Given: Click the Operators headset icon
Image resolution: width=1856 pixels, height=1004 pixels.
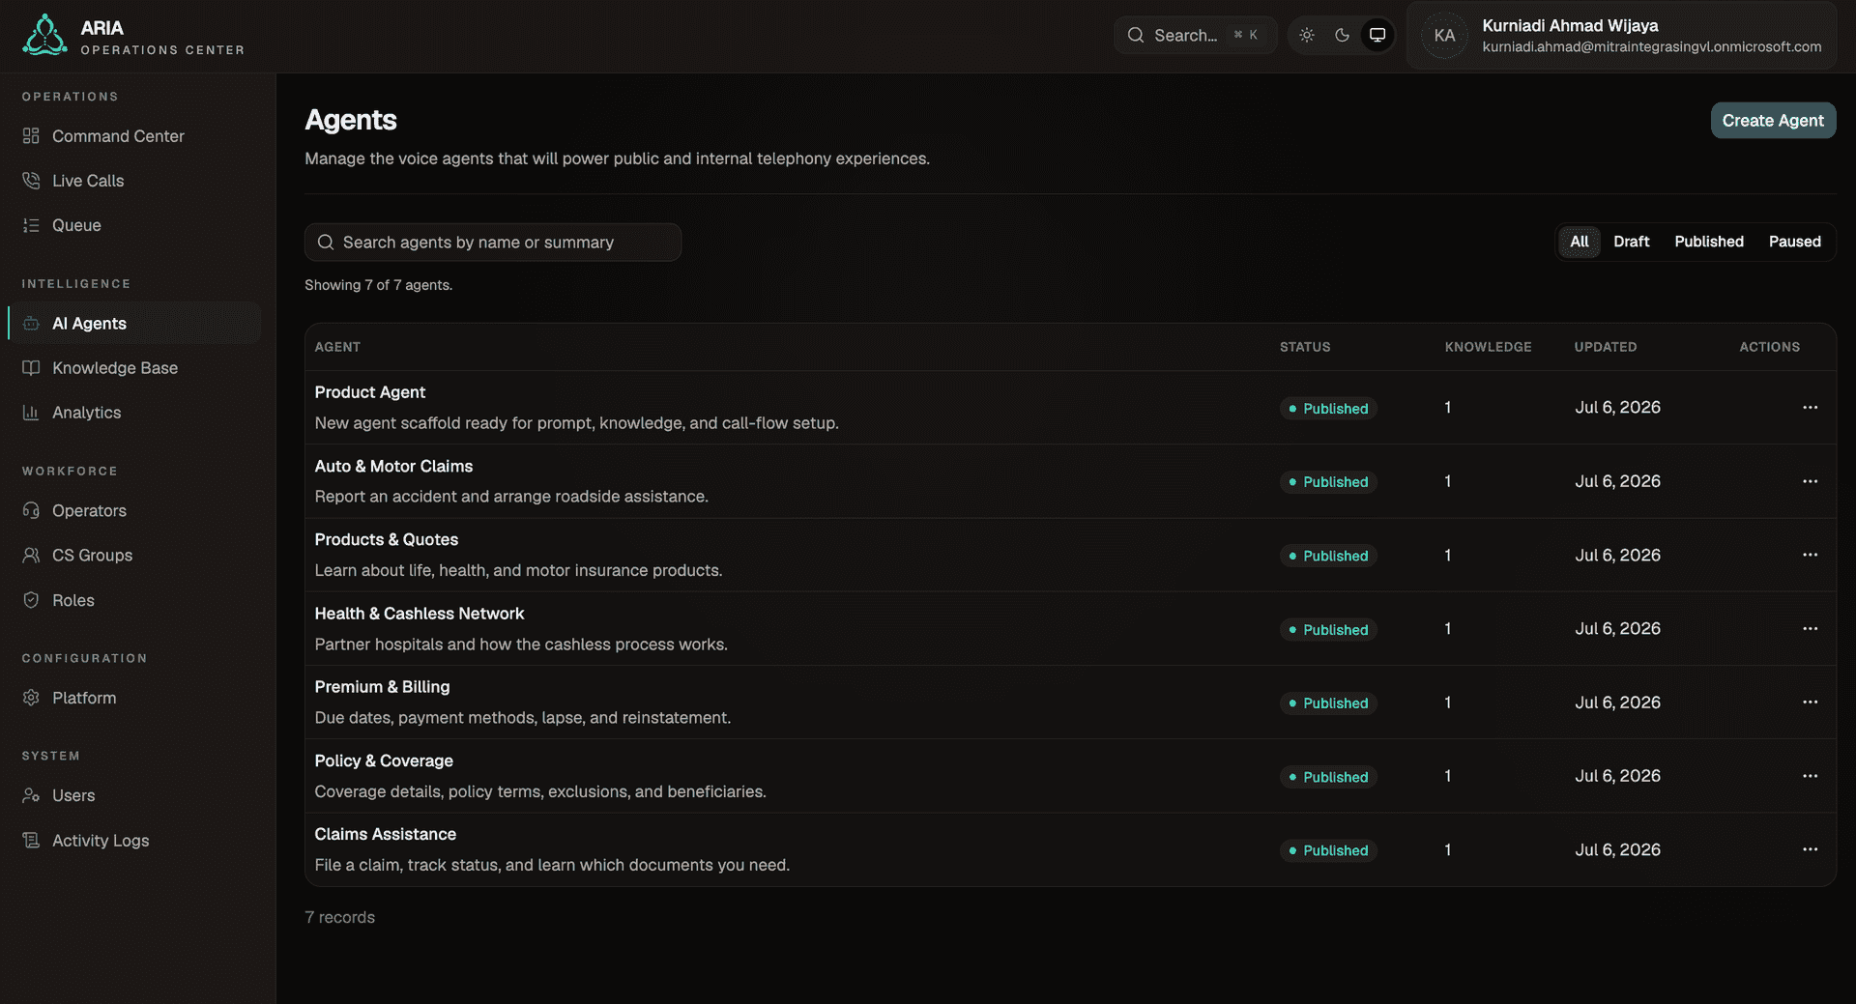Looking at the screenshot, I should 31,510.
